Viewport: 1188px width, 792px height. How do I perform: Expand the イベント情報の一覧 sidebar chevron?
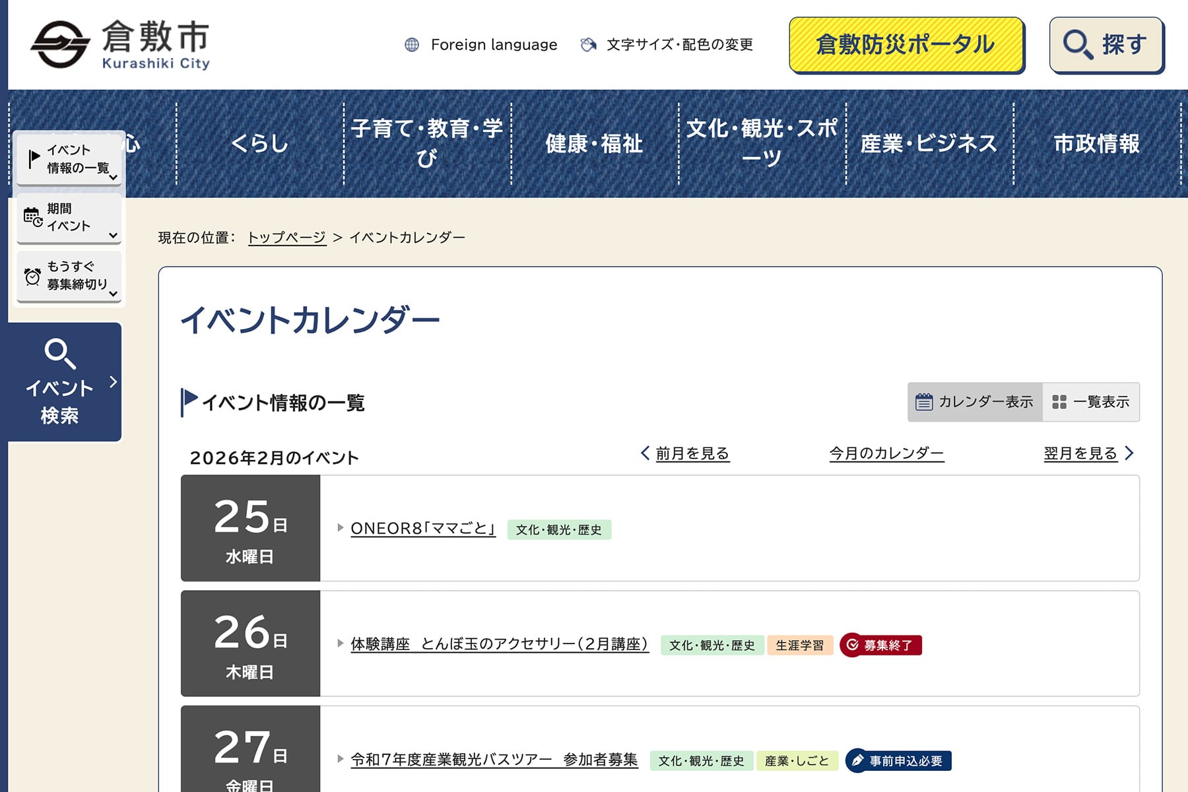[113, 177]
